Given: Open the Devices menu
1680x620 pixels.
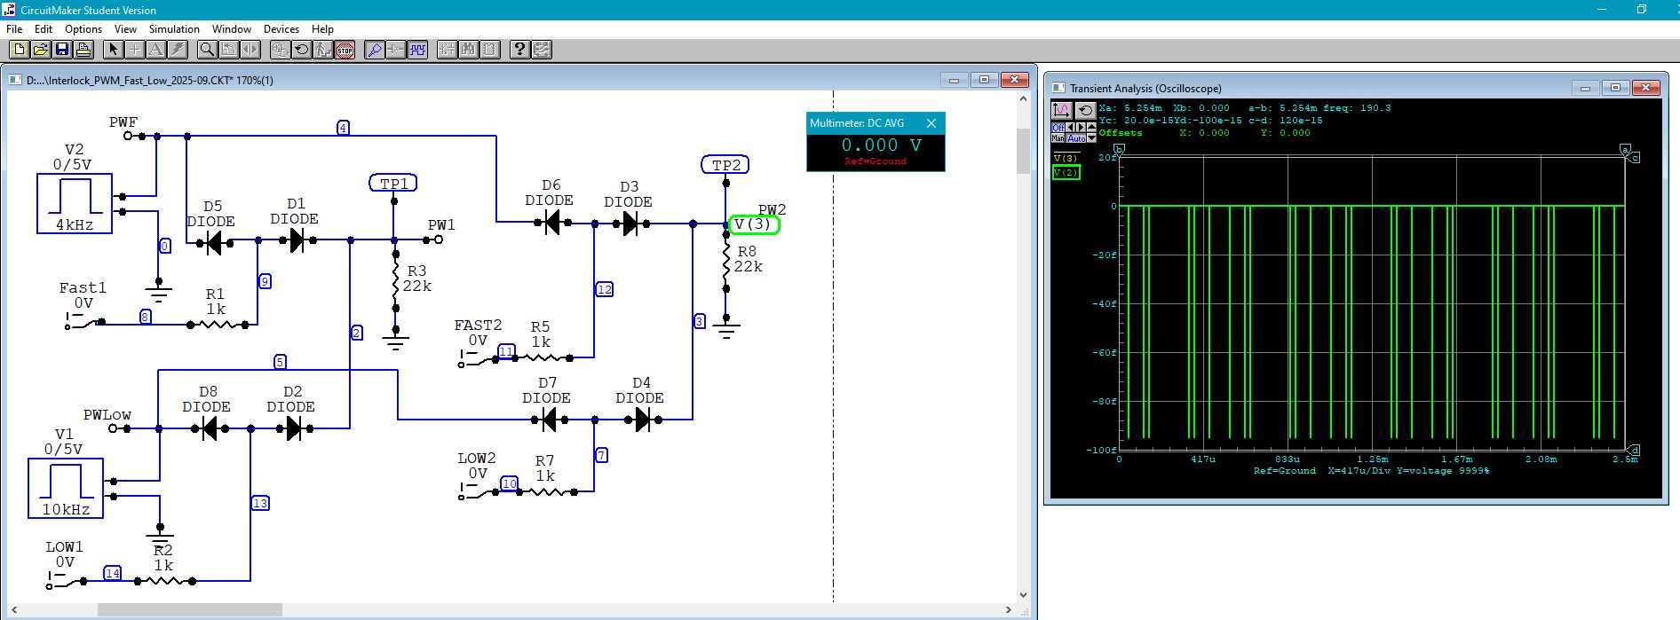Looking at the screenshot, I should [281, 29].
